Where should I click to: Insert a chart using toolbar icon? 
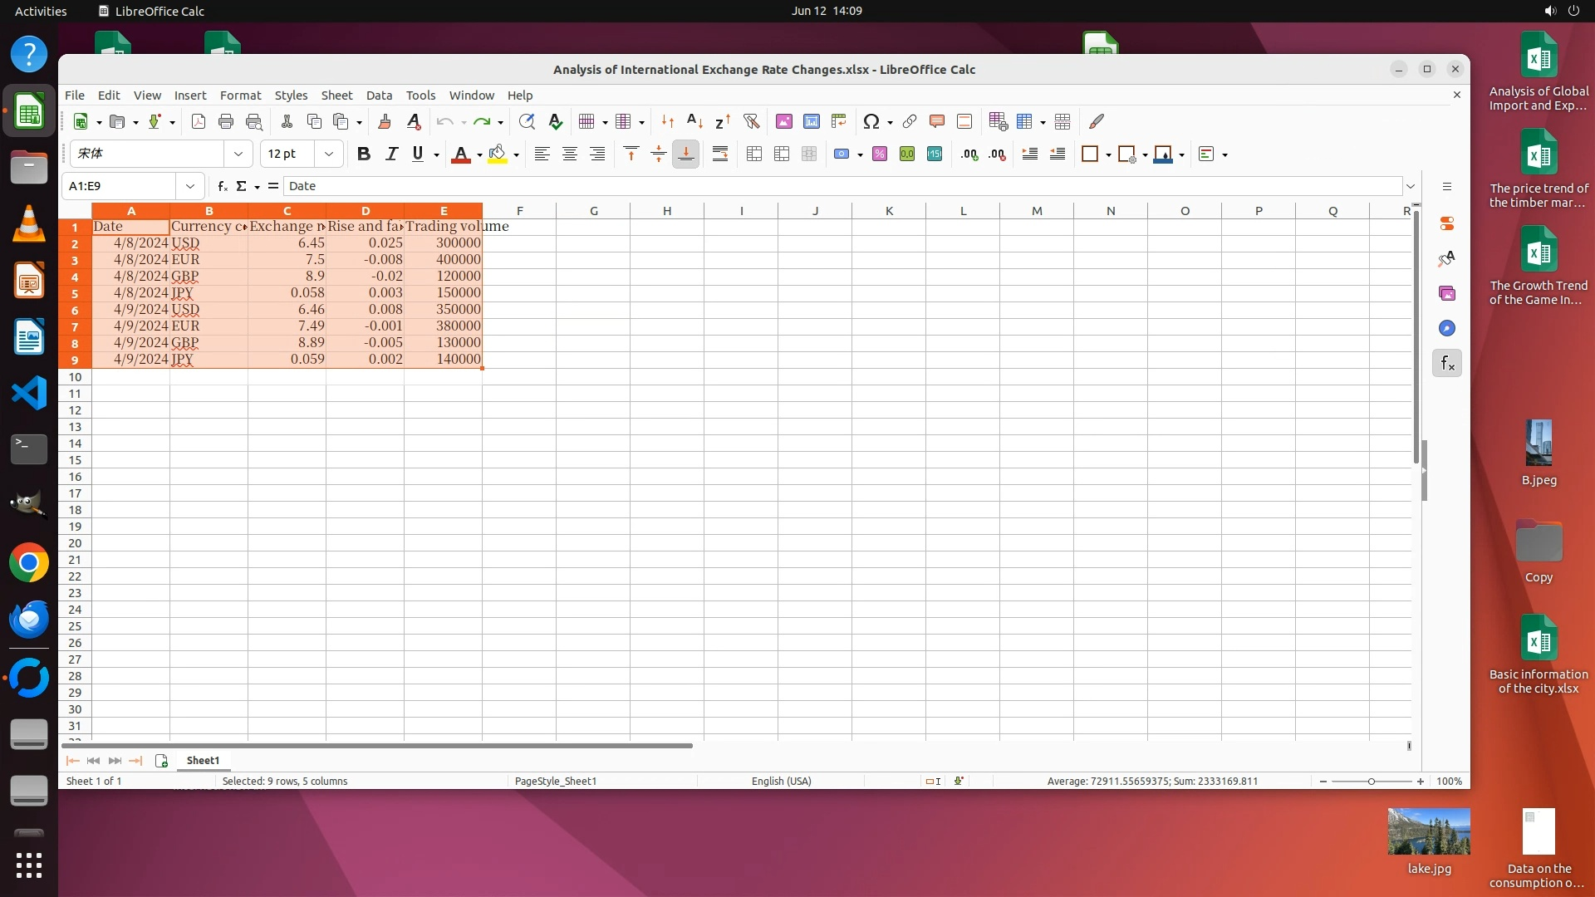(x=811, y=122)
